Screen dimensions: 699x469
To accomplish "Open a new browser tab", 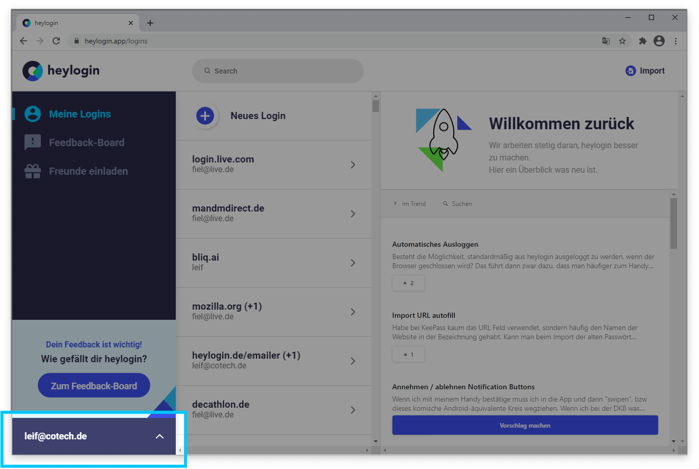I will pyautogui.click(x=150, y=23).
